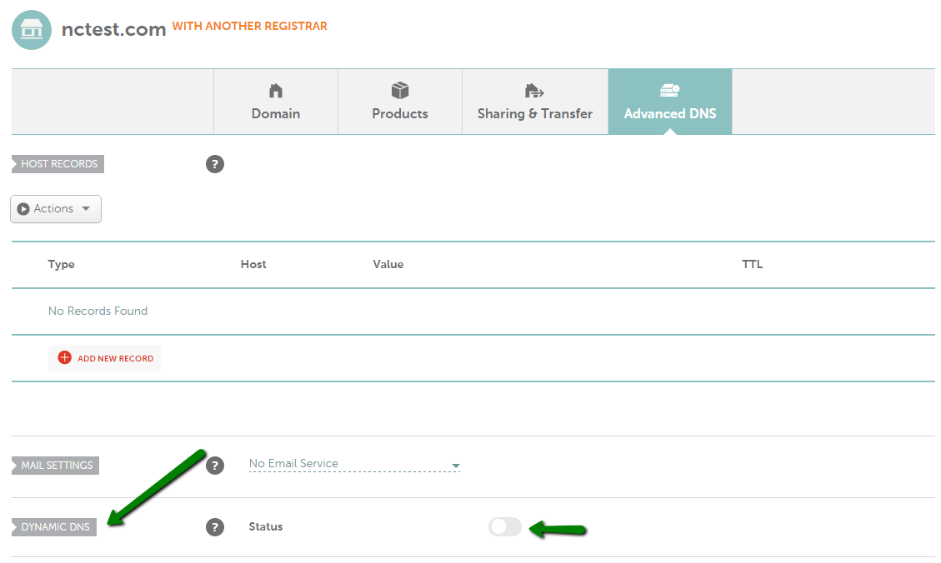
Task: Click the Sharing & Transfer house-arrow icon
Action: click(534, 91)
